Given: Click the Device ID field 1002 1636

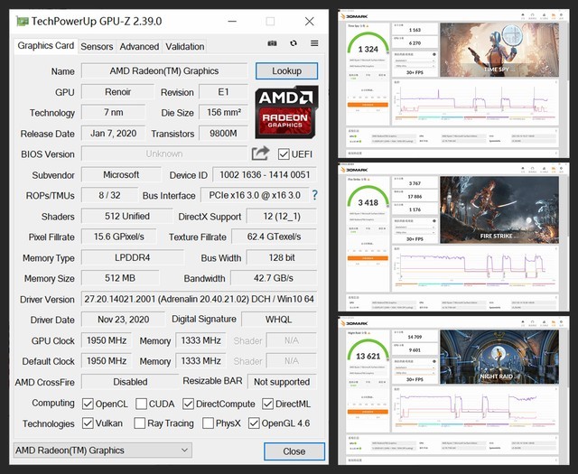Looking at the screenshot, I should tap(265, 175).
